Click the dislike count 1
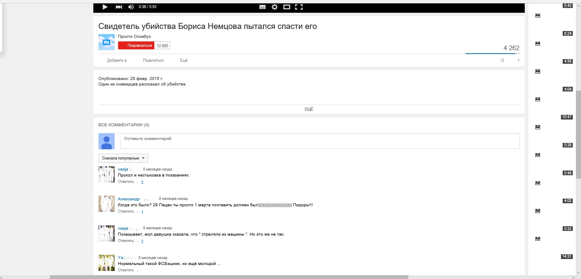Screen dimensions: 581x279 coord(518,60)
